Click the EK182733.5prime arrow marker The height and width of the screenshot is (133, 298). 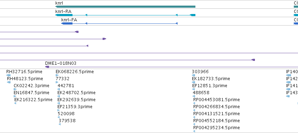point(193,82)
